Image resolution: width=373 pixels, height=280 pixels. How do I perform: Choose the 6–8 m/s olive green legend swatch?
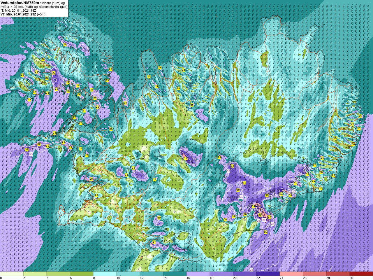pyautogui.click(x=82, y=274)
